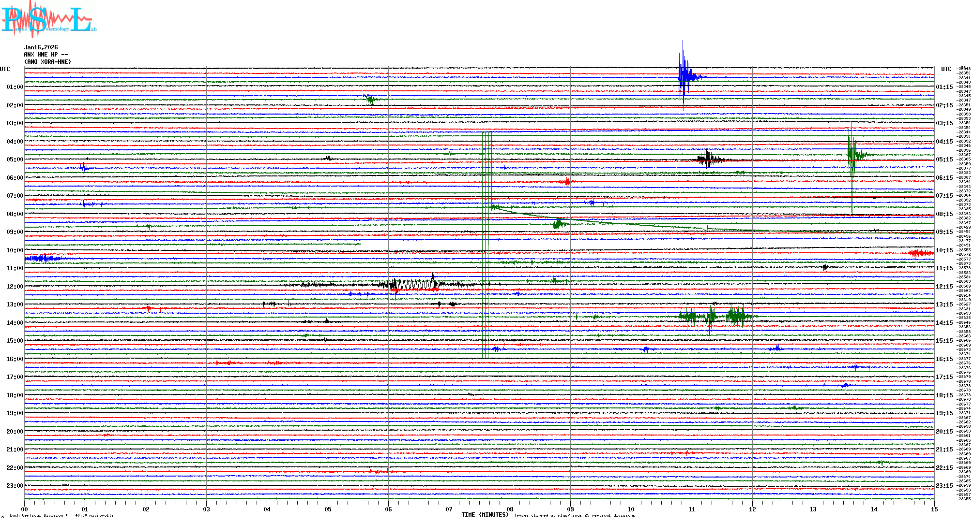Click the 23:00 hour label on left
The image size is (973, 522).
pyautogui.click(x=15, y=486)
